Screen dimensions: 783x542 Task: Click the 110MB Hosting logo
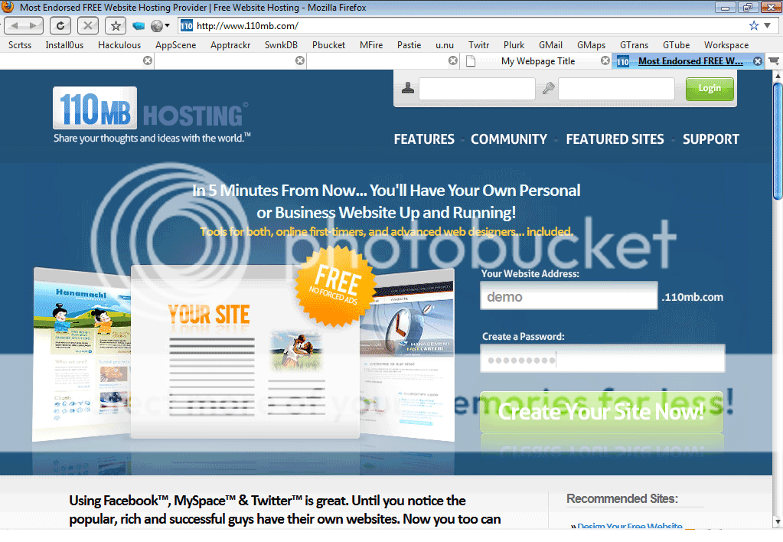tap(150, 109)
